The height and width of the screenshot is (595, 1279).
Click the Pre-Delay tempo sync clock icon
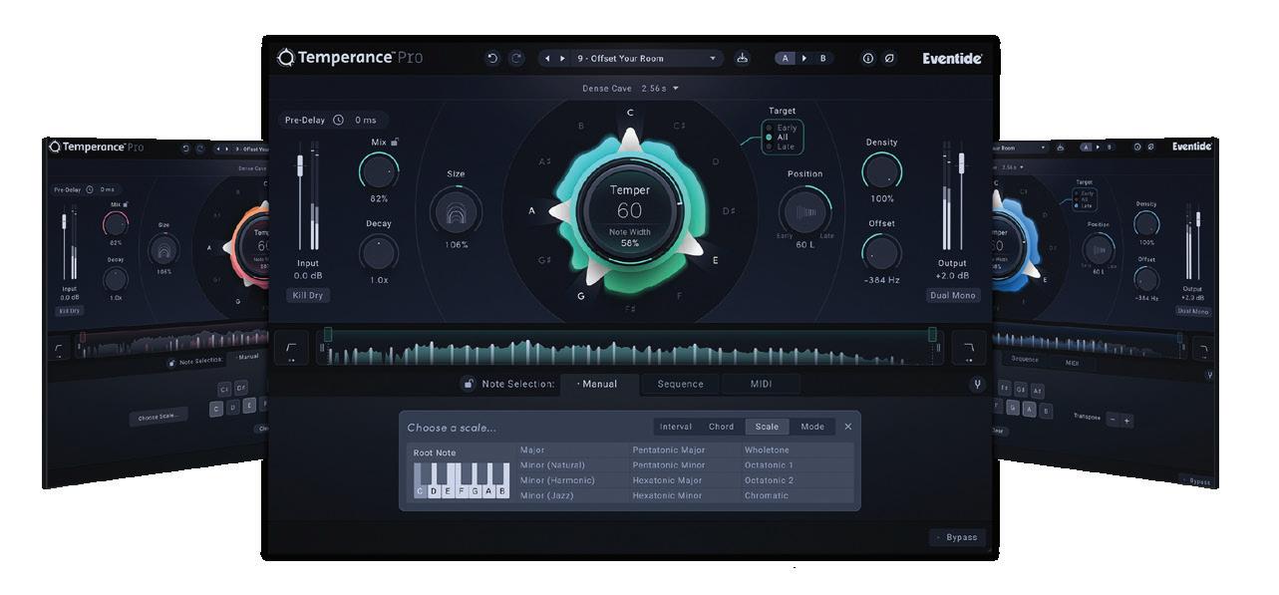(x=338, y=121)
